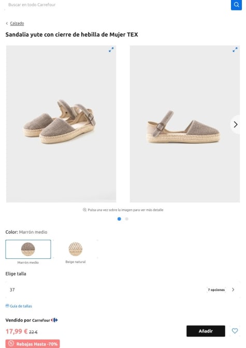Expand the first sandal image fullscreen
246x348 pixels.
111,50
